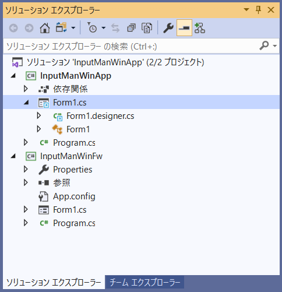Switch to チーム エクスプローラー tab
Viewport: 282px width, 292px height.
(x=145, y=282)
